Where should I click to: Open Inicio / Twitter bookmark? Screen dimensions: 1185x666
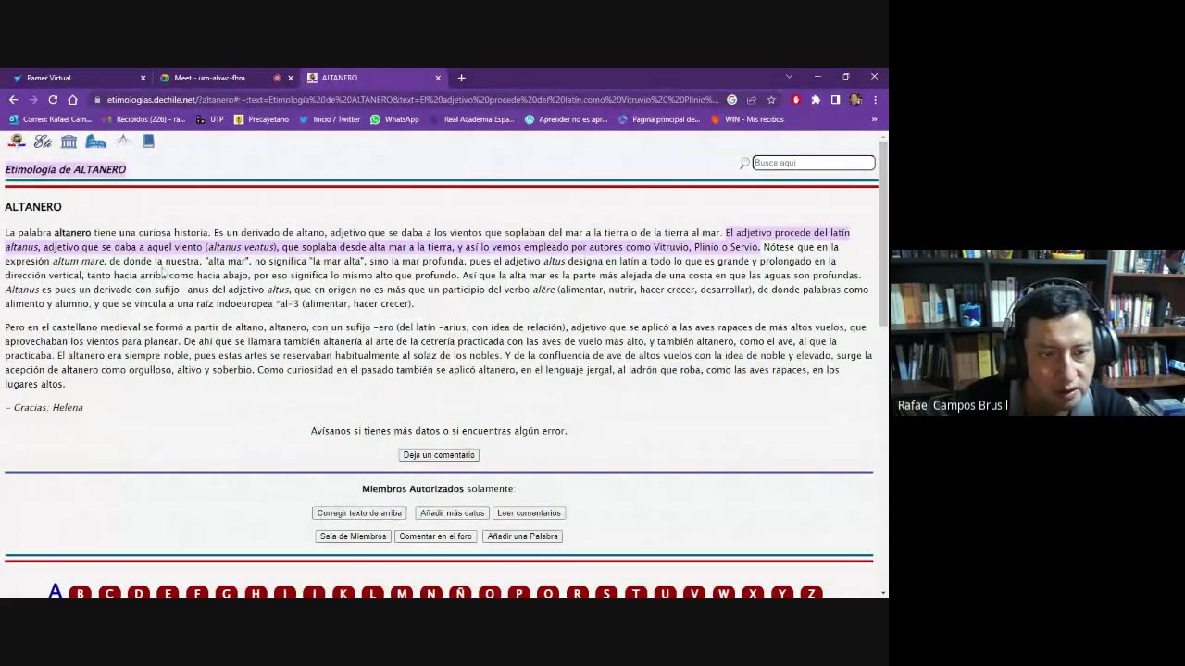pos(329,119)
